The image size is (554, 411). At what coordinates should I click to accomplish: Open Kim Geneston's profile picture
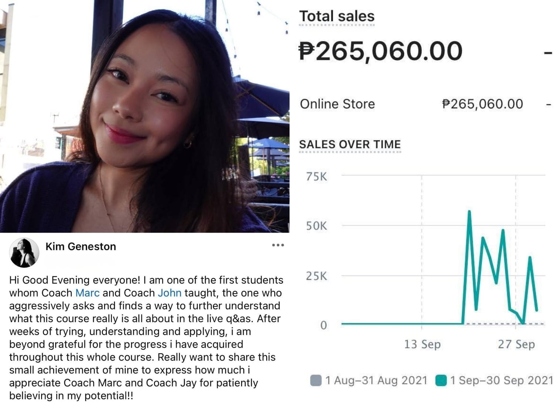click(x=24, y=253)
